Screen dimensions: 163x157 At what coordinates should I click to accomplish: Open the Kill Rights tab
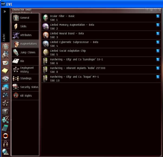[25, 96]
